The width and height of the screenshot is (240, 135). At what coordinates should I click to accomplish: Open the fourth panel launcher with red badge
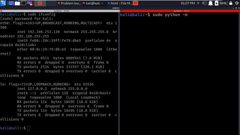tap(30, 3)
